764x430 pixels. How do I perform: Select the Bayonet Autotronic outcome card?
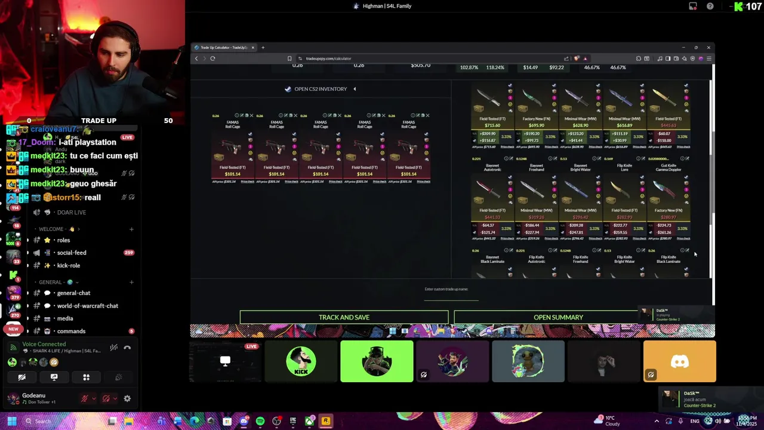(492, 199)
